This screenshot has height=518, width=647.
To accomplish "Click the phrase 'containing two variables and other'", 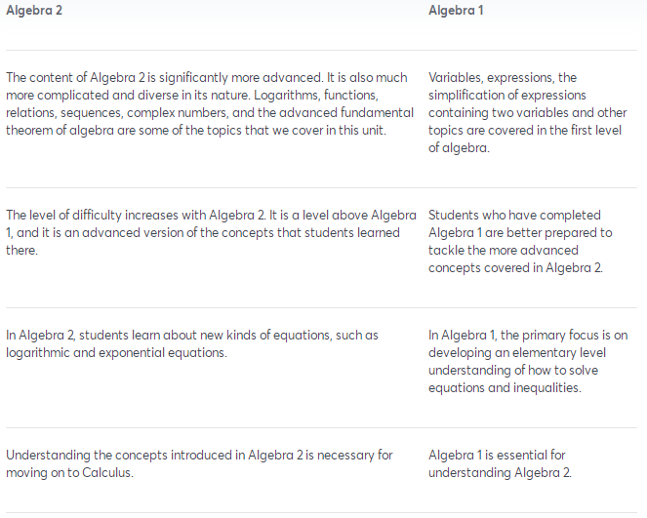I will coord(527,113).
